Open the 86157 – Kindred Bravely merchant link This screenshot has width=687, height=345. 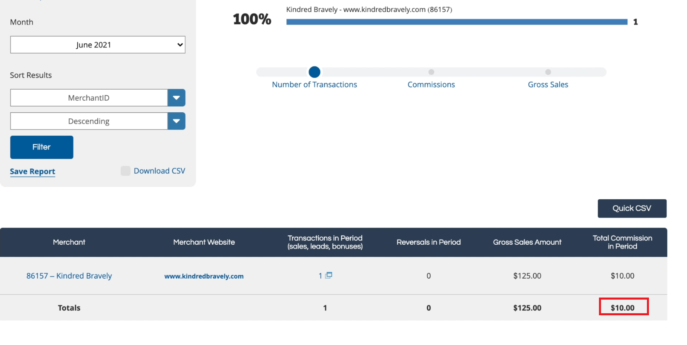(x=69, y=276)
